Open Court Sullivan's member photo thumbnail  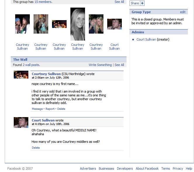pos(115,24)
